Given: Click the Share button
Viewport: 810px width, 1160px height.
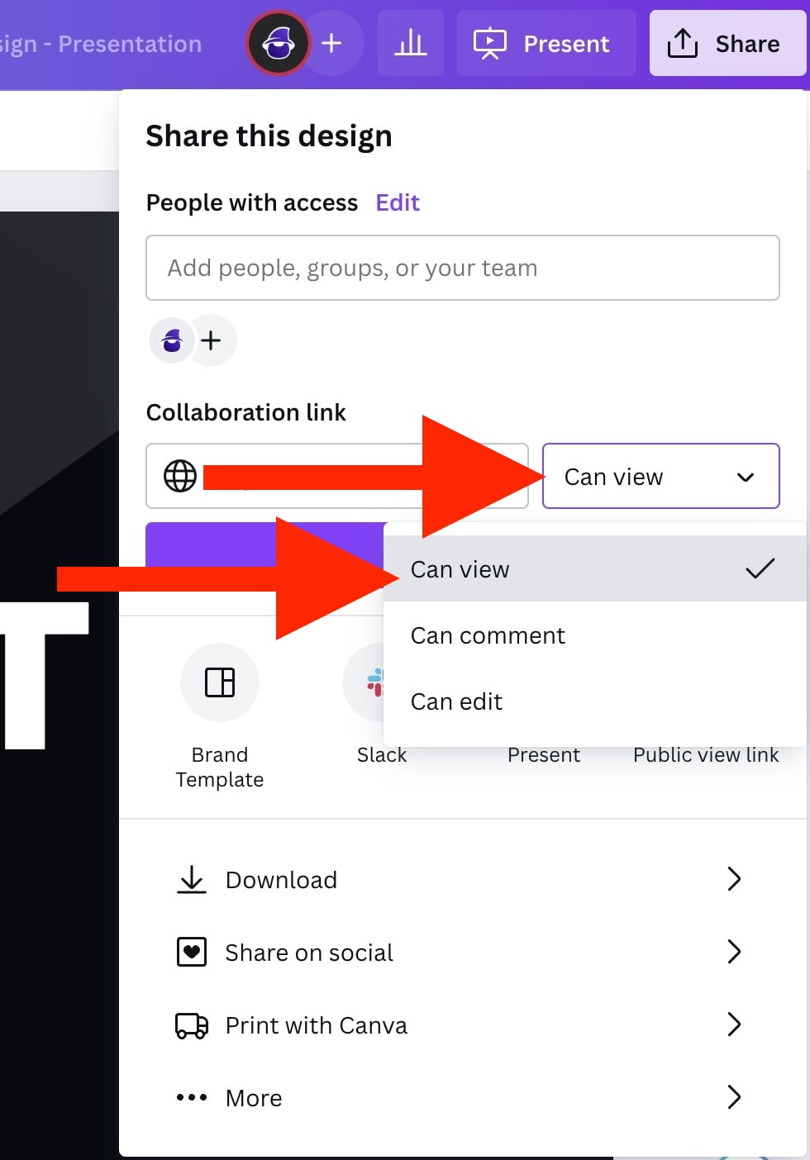Looking at the screenshot, I should 727,43.
